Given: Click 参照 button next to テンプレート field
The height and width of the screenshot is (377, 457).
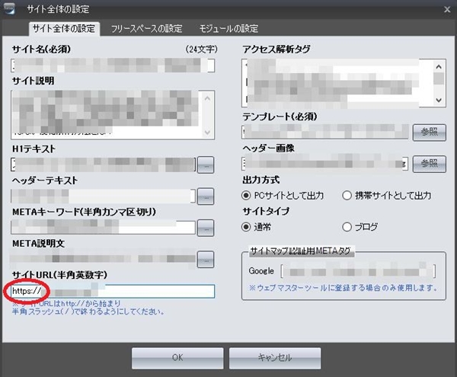Looking at the screenshot, I should [x=429, y=132].
